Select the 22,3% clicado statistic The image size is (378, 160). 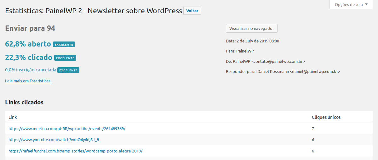[x=29, y=58]
